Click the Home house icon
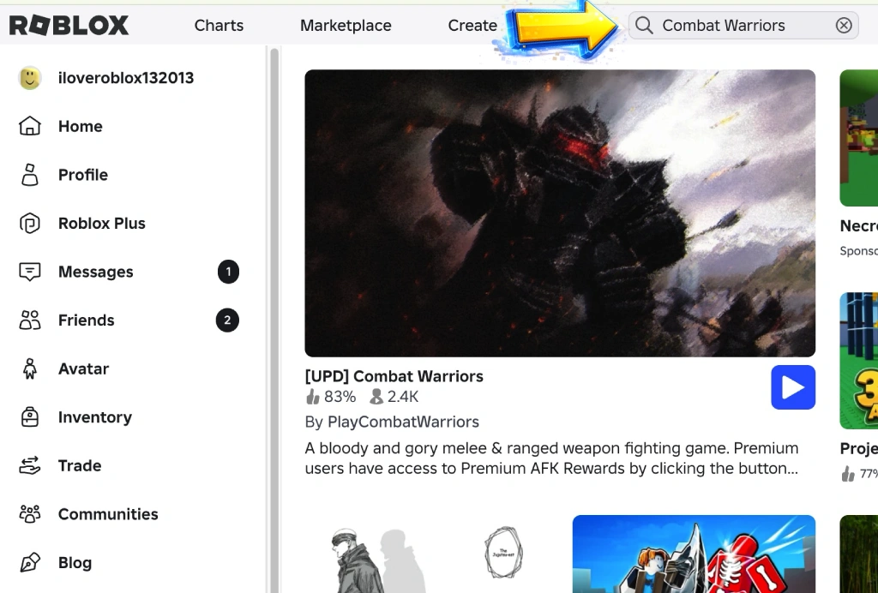This screenshot has width=878, height=593. tap(30, 126)
